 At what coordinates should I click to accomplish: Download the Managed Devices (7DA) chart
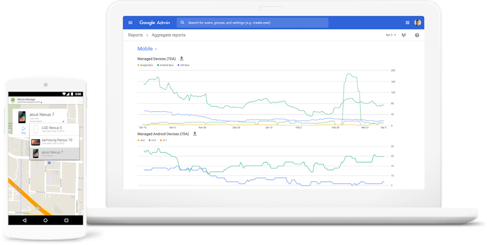coord(182,59)
